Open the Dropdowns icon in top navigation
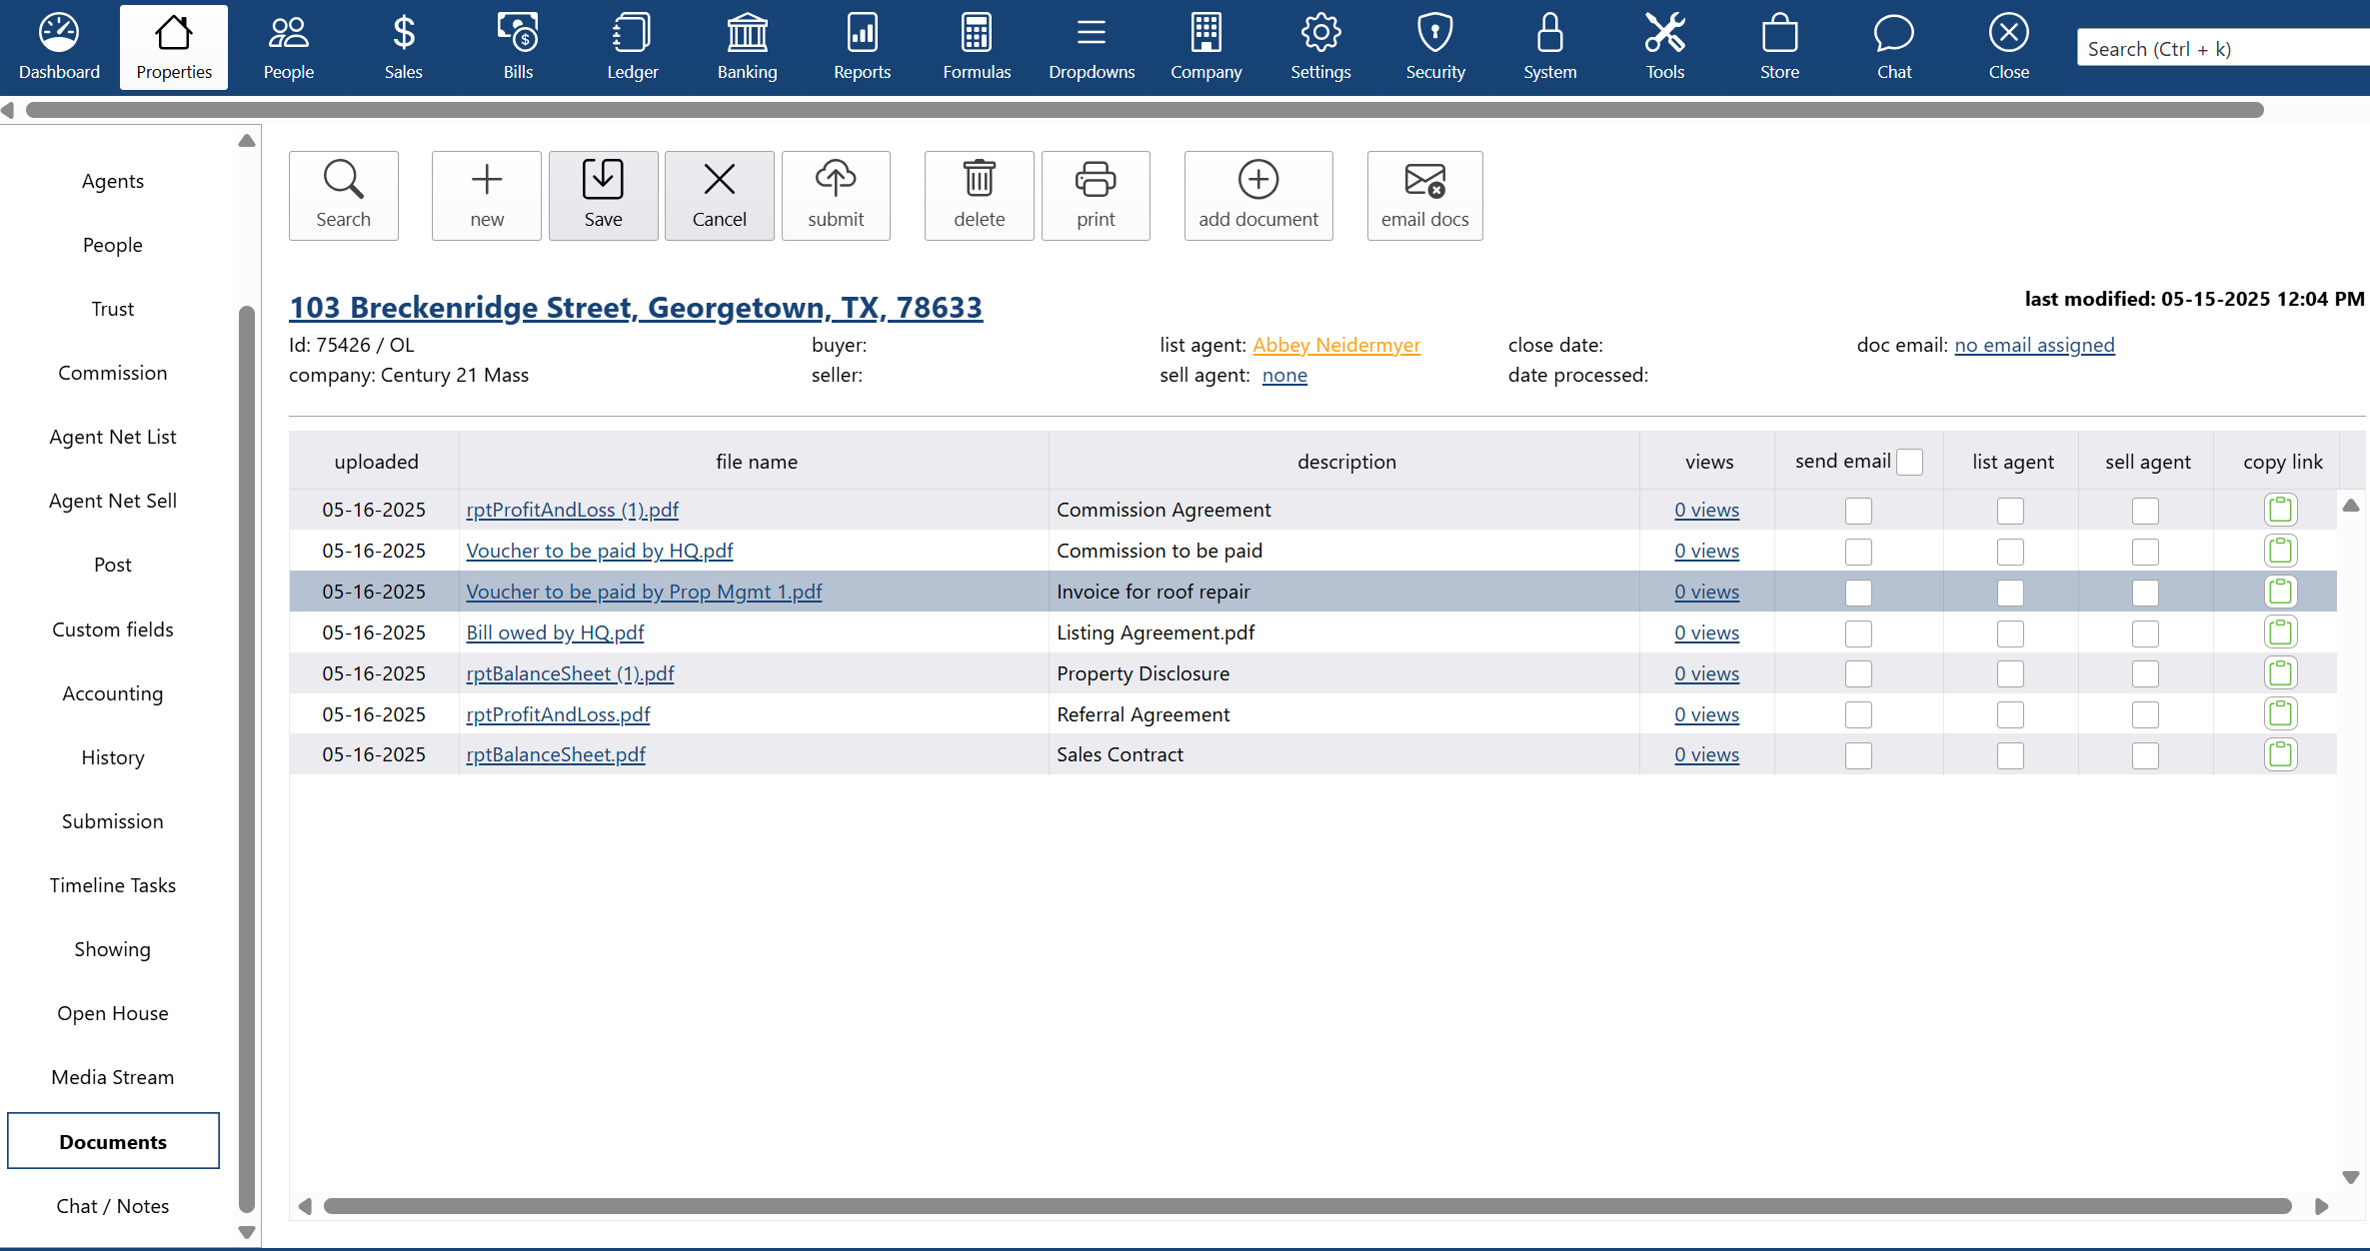The width and height of the screenshot is (2370, 1251). tap(1092, 47)
